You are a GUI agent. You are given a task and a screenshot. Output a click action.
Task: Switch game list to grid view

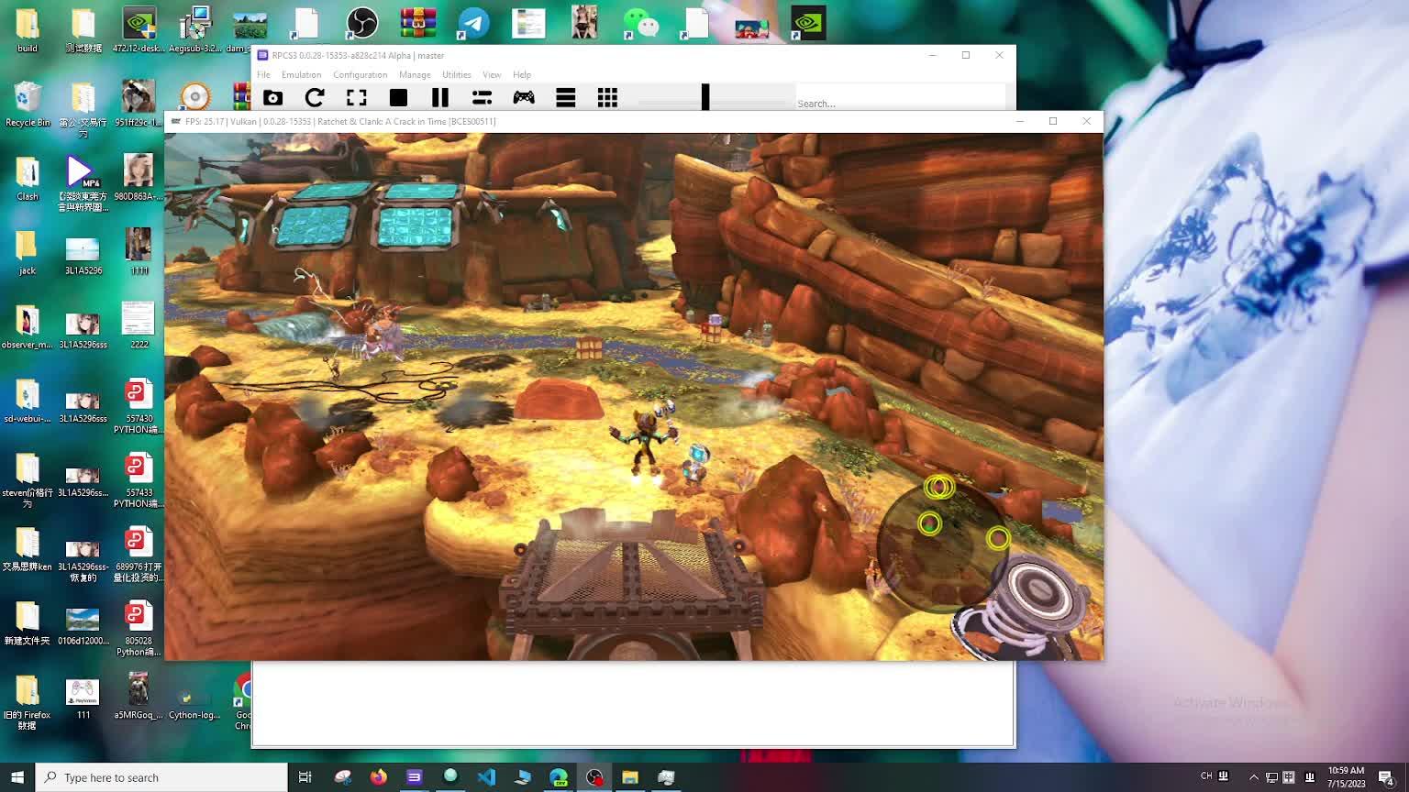607,97
